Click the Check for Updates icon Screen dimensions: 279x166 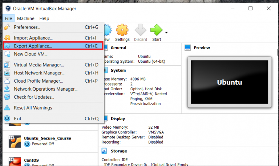[7, 97]
